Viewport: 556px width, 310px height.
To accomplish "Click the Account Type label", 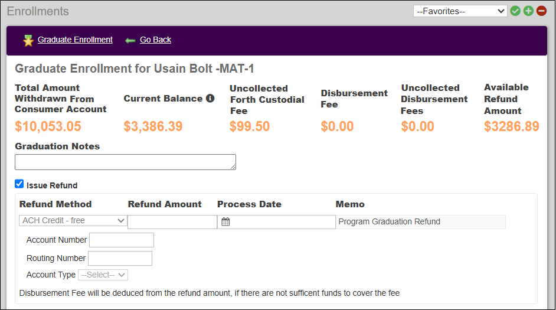I will pyautogui.click(x=51, y=275).
